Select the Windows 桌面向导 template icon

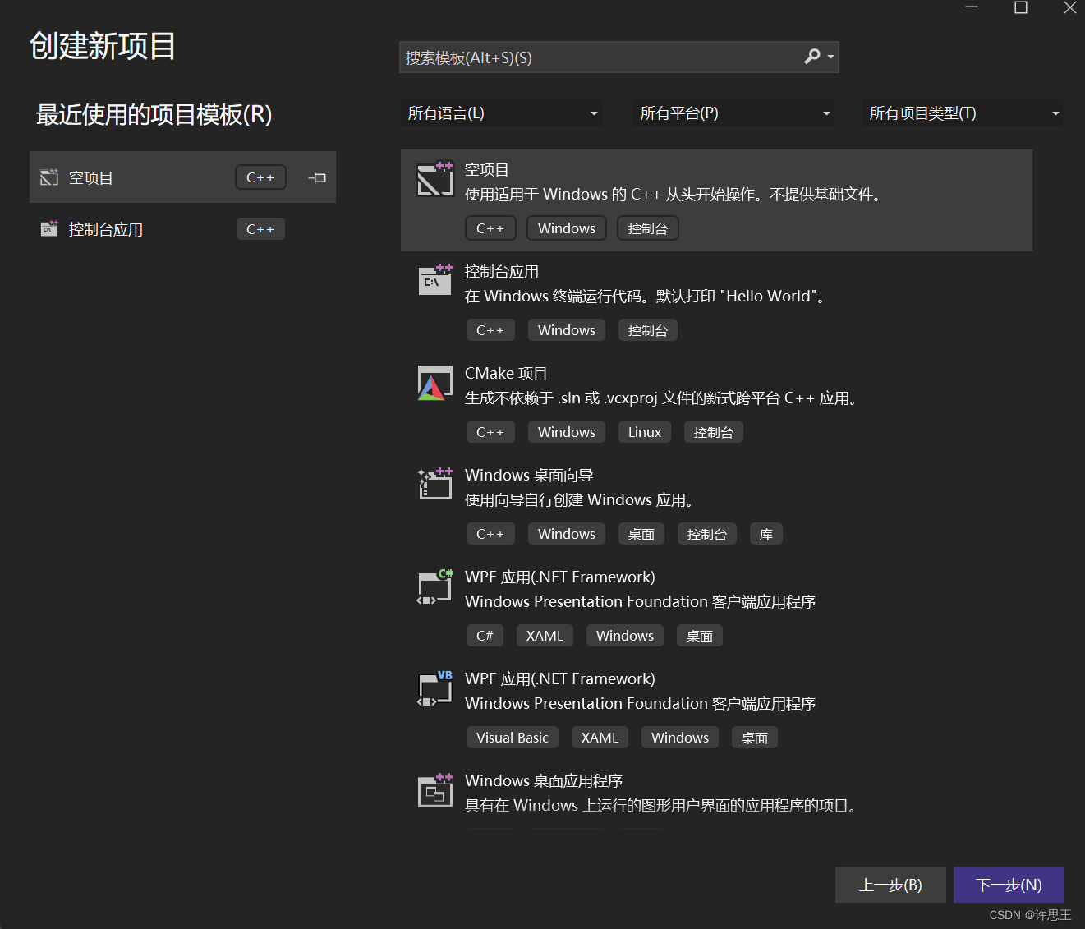[x=434, y=484]
